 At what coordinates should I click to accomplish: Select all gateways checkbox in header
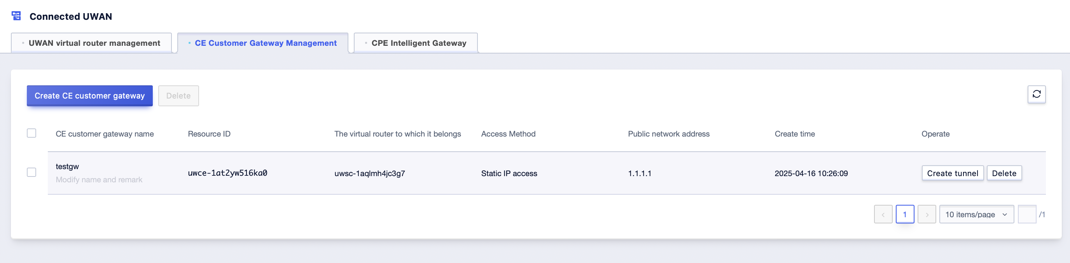coord(31,133)
